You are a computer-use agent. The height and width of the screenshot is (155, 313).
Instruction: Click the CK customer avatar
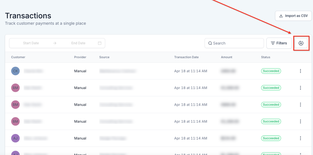15,71
